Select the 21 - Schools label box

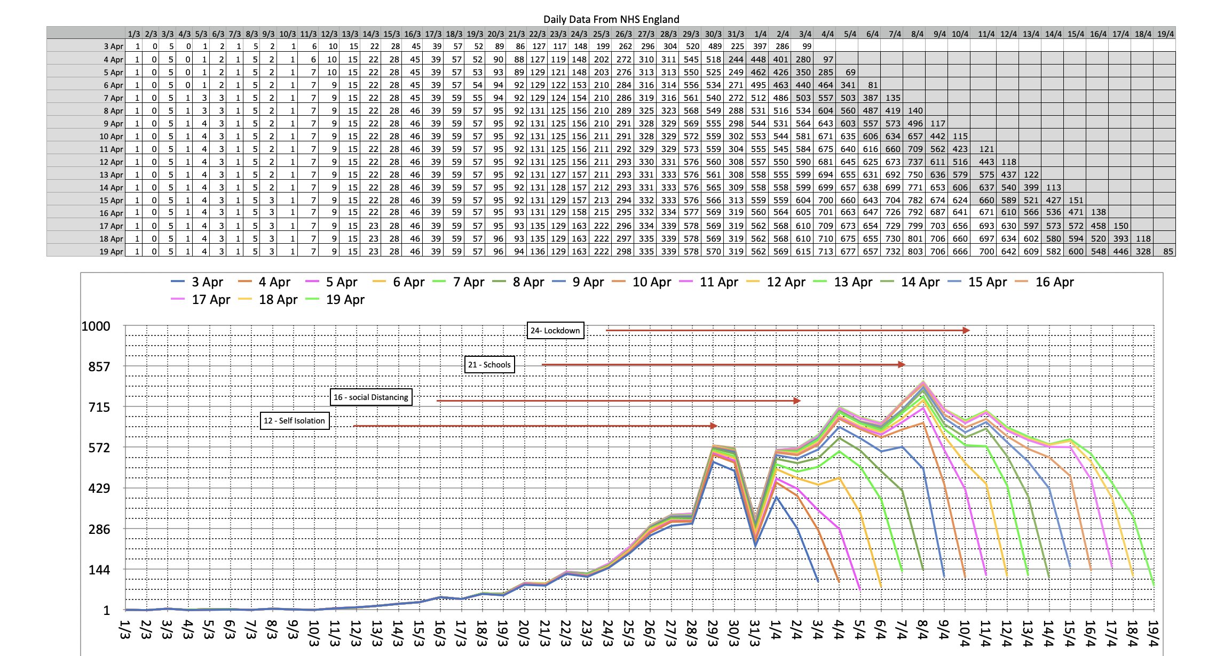(489, 365)
